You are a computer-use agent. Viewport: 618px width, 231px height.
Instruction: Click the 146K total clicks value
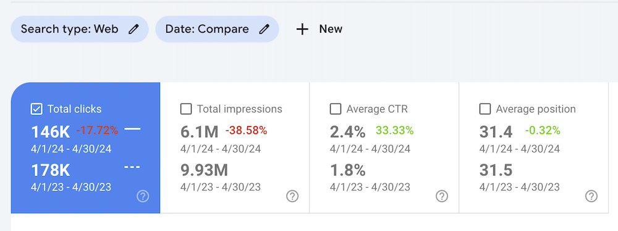[51, 133]
